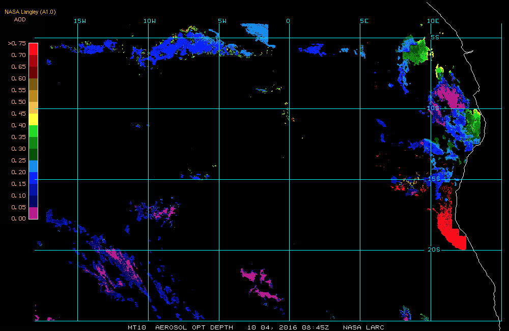Click the "0" longitude label
509x331 pixels.
pyautogui.click(x=288, y=21)
